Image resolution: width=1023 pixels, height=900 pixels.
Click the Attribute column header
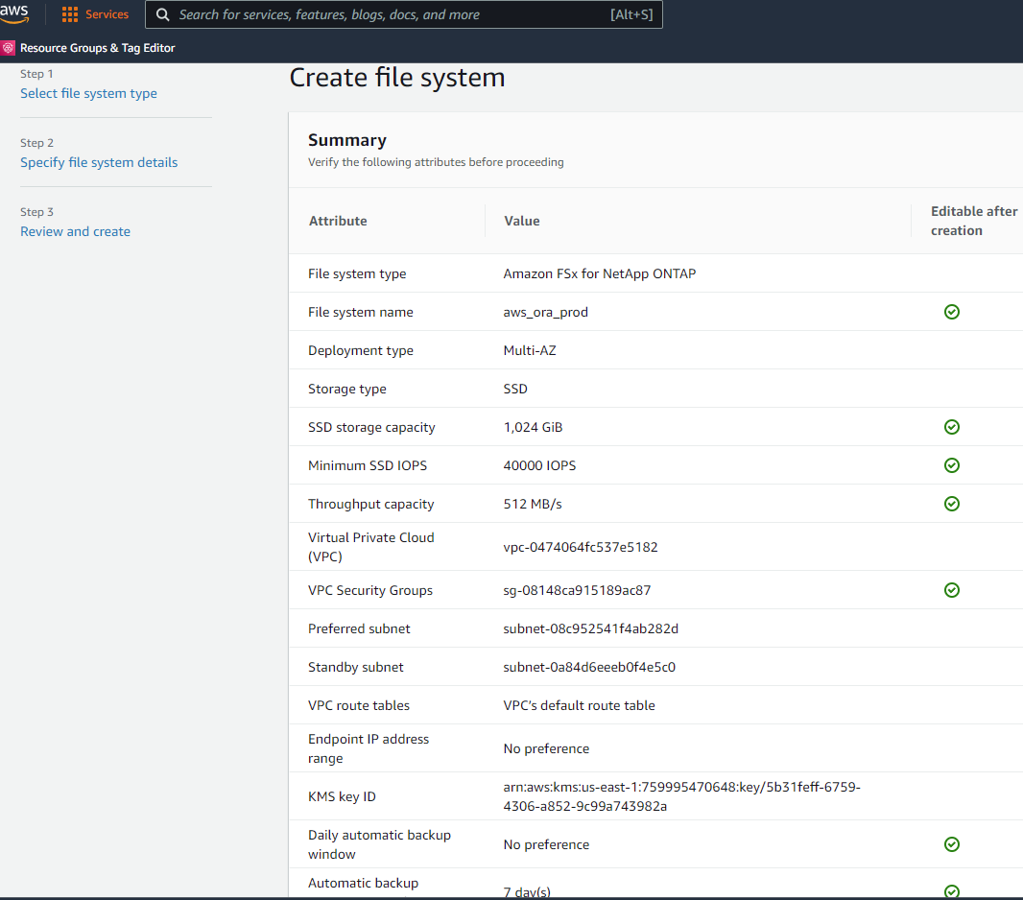coord(338,221)
